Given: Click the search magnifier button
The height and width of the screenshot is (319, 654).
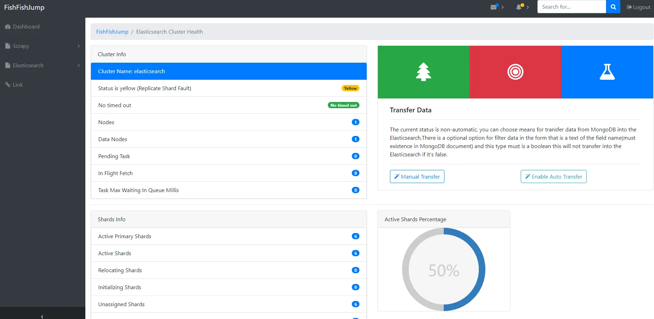Looking at the screenshot, I should [x=613, y=7].
